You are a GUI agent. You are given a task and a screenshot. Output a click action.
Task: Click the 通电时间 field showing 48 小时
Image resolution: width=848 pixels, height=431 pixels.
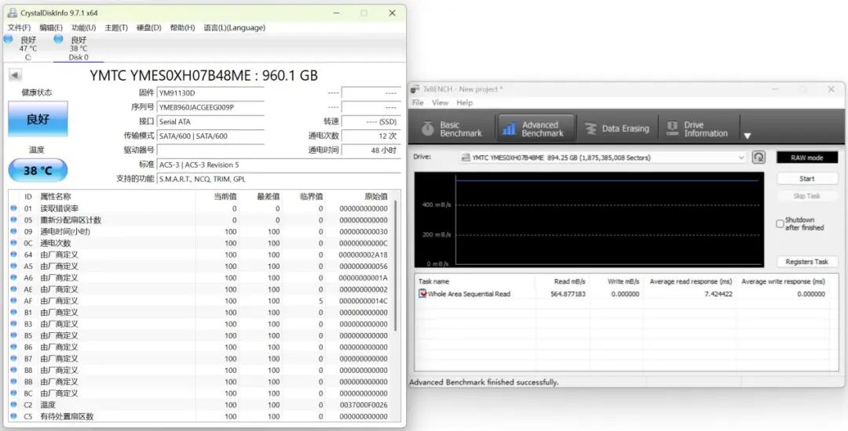pyautogui.click(x=371, y=150)
